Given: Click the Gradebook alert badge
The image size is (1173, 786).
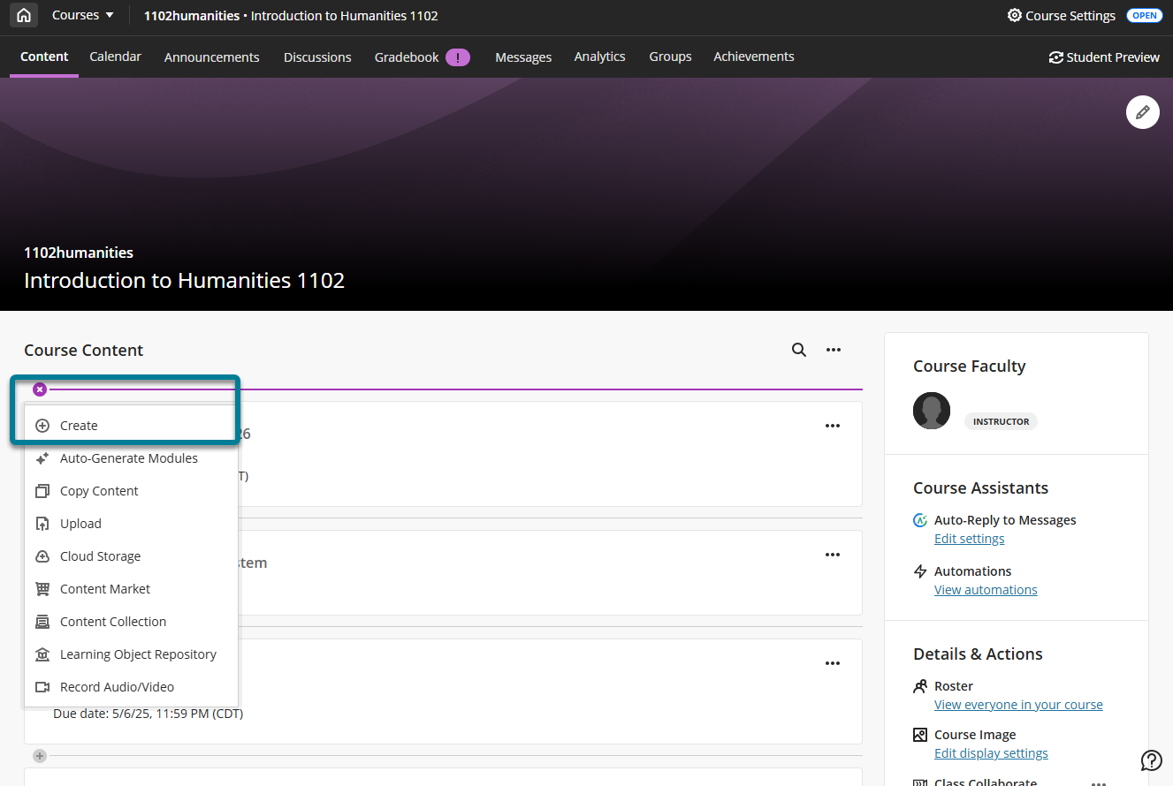Looking at the screenshot, I should 458,57.
